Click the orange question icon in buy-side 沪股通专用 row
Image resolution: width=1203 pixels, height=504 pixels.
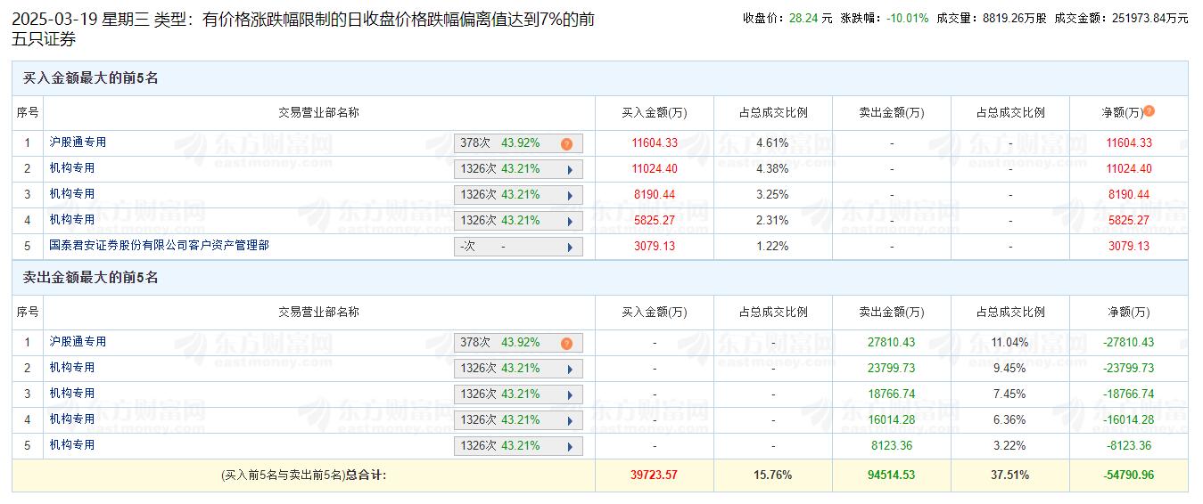[x=566, y=143]
